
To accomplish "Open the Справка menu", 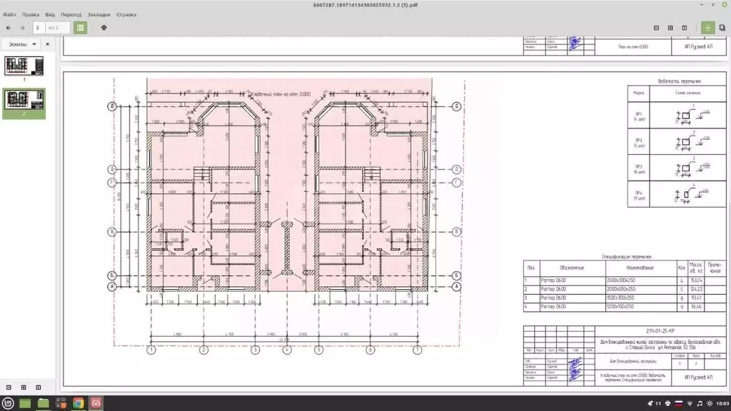I will coord(126,14).
